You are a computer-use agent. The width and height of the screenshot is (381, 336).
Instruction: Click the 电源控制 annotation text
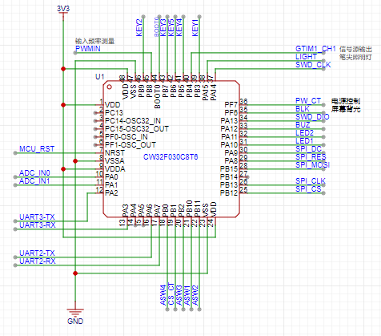346,101
